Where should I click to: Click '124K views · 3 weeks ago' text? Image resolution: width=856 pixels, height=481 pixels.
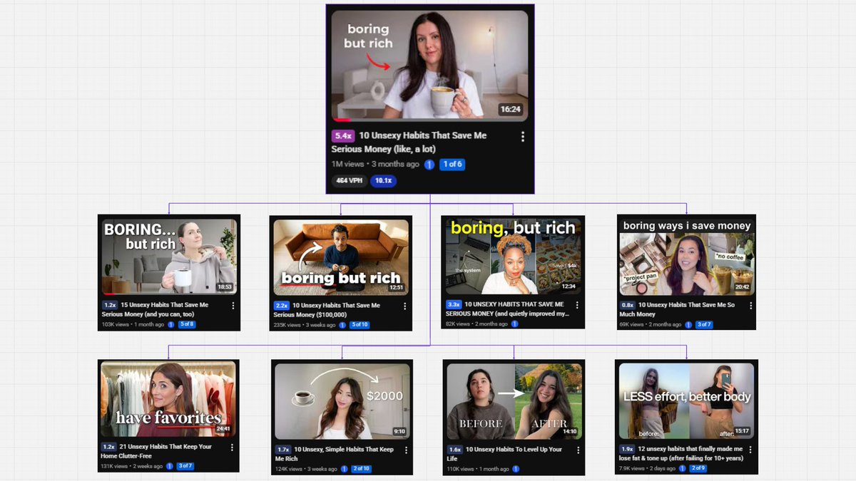(307, 469)
